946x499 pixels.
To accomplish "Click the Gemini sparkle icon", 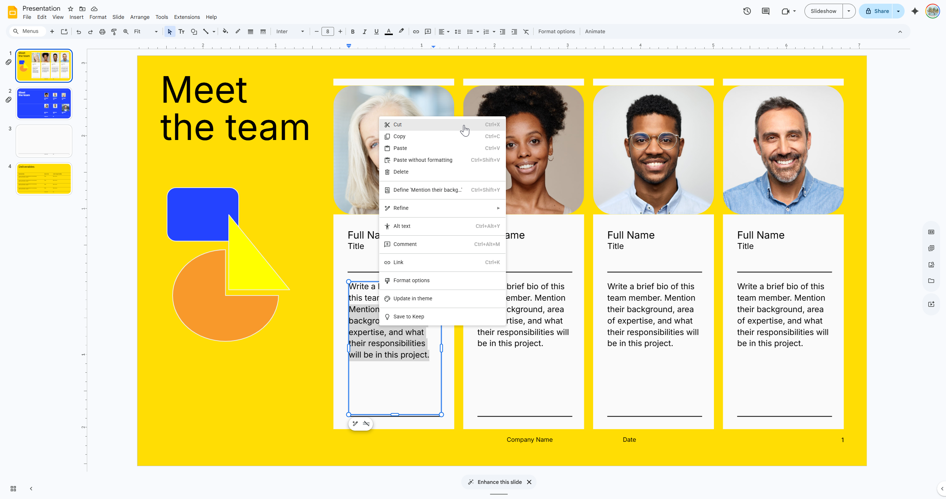I will pyautogui.click(x=915, y=11).
